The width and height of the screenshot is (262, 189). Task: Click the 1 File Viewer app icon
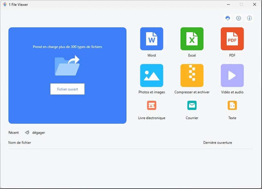click(x=5, y=4)
